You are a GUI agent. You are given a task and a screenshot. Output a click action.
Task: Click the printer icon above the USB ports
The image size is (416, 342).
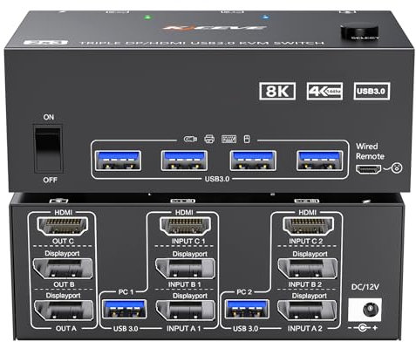click(209, 139)
